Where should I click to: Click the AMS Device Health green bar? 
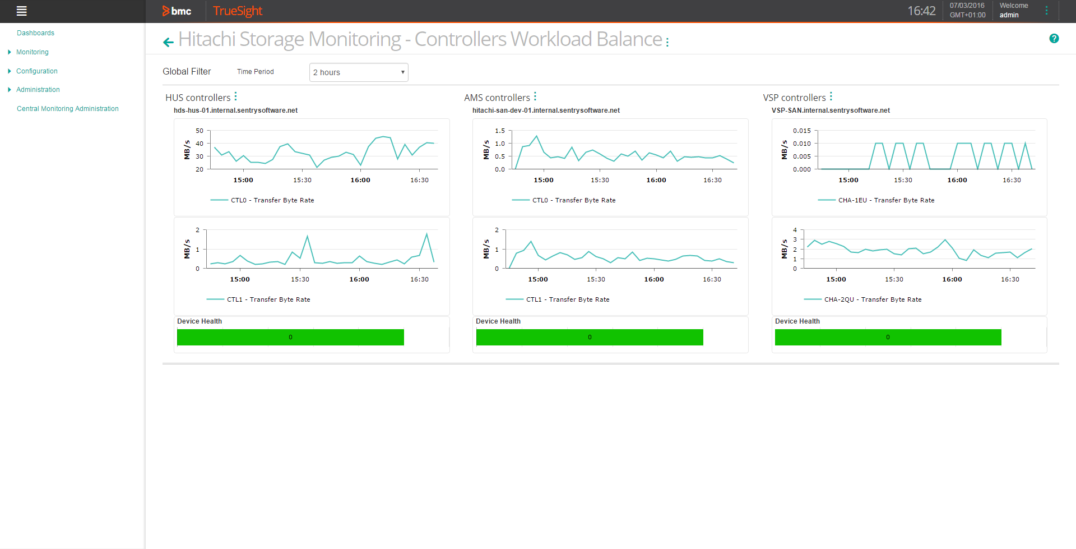pos(590,337)
